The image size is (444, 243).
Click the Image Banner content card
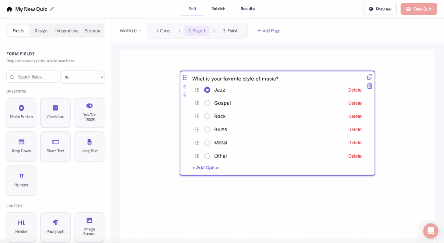89,227
